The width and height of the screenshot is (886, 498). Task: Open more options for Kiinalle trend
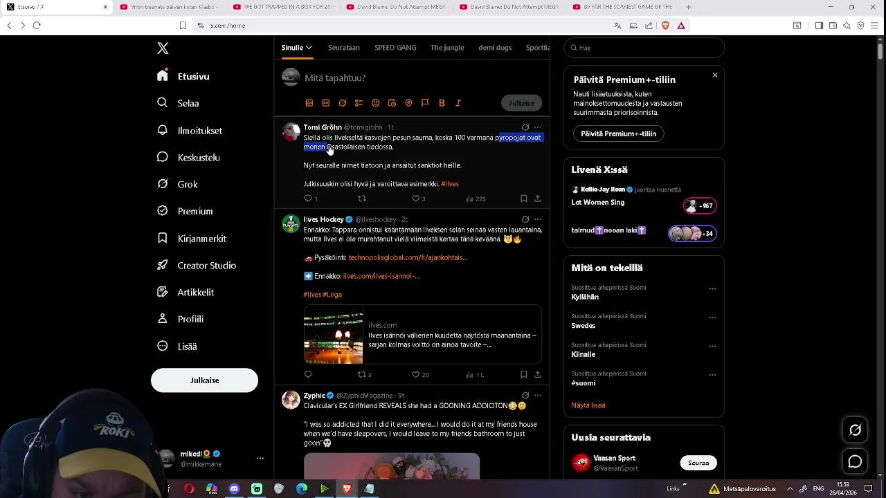(x=712, y=346)
